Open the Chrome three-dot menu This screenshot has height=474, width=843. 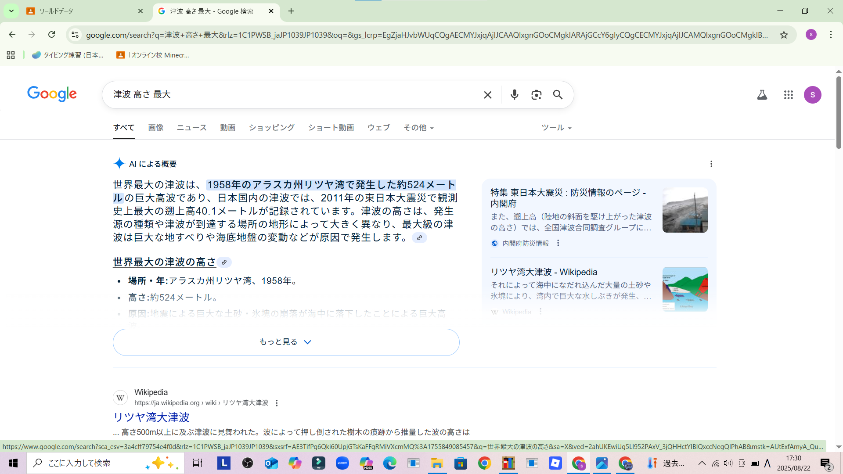coord(831,35)
